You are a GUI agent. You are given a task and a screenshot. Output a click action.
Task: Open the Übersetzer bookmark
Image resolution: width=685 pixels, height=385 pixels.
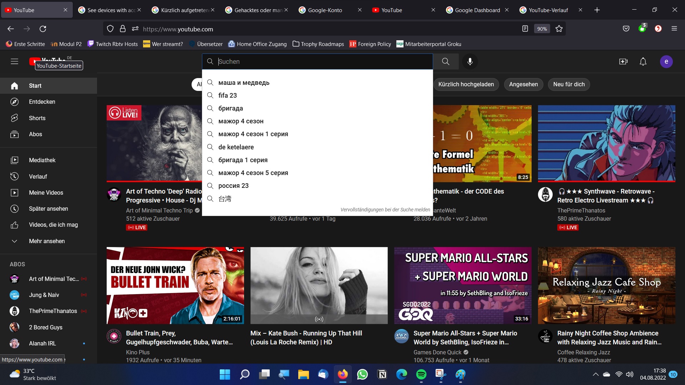click(x=206, y=44)
